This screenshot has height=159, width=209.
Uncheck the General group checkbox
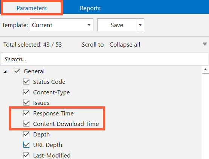point(17,71)
